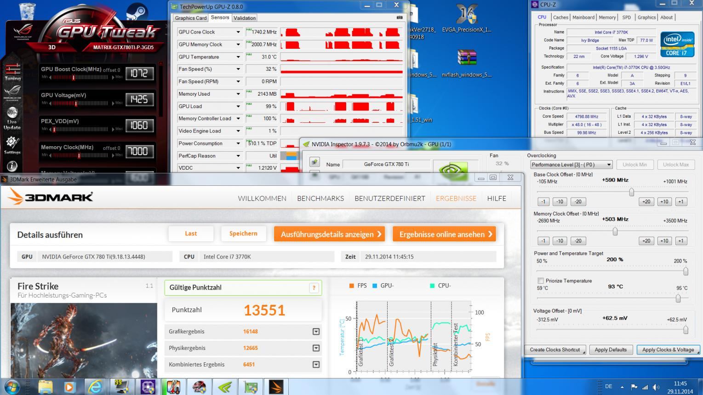Click the Speichern button in 3DMark
The image size is (703, 395).
pos(244,234)
